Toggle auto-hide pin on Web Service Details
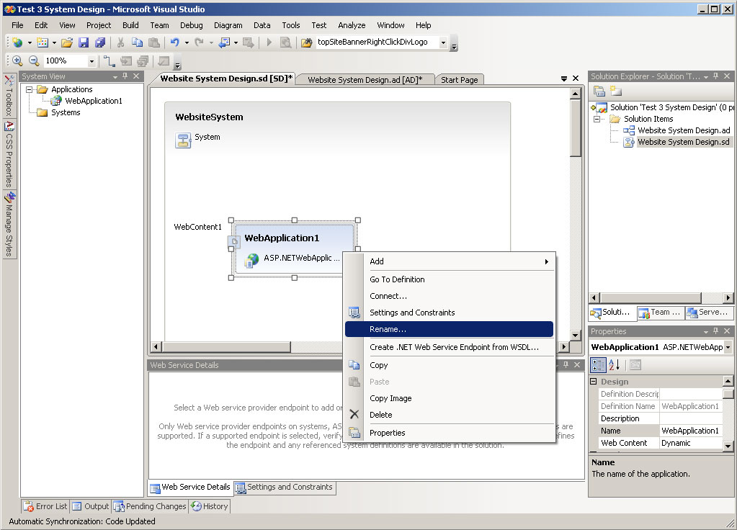 (x=566, y=364)
